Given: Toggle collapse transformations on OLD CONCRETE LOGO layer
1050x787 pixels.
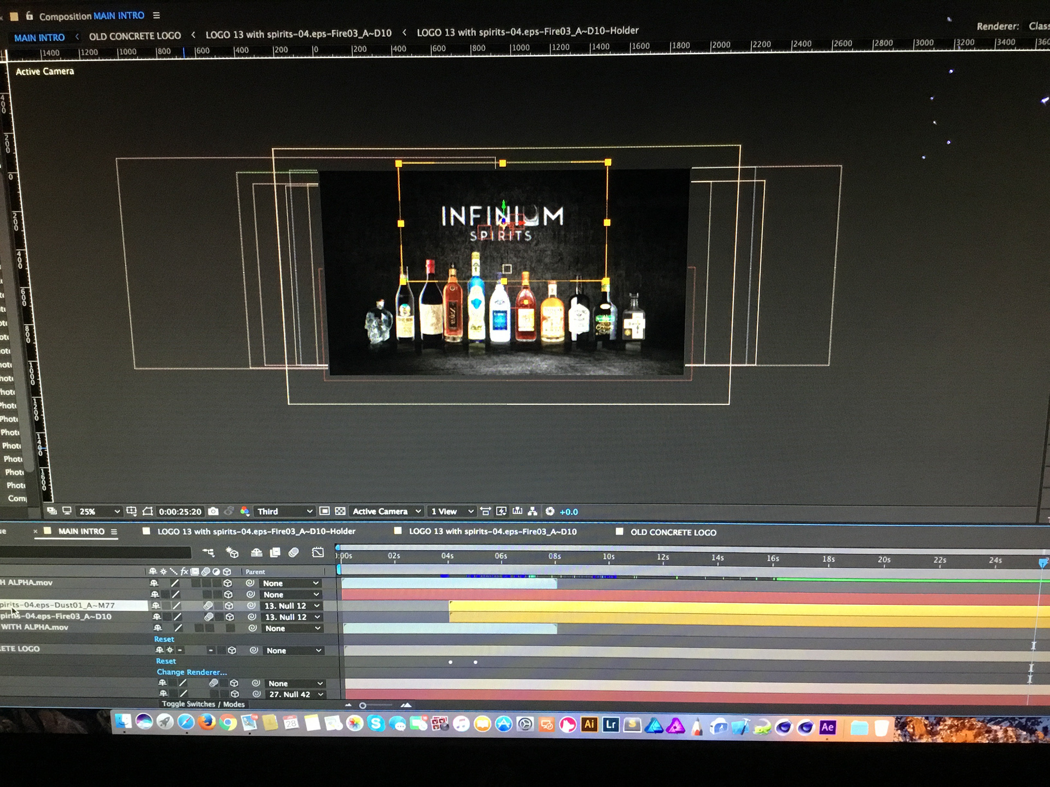Looking at the screenshot, I should (x=170, y=650).
